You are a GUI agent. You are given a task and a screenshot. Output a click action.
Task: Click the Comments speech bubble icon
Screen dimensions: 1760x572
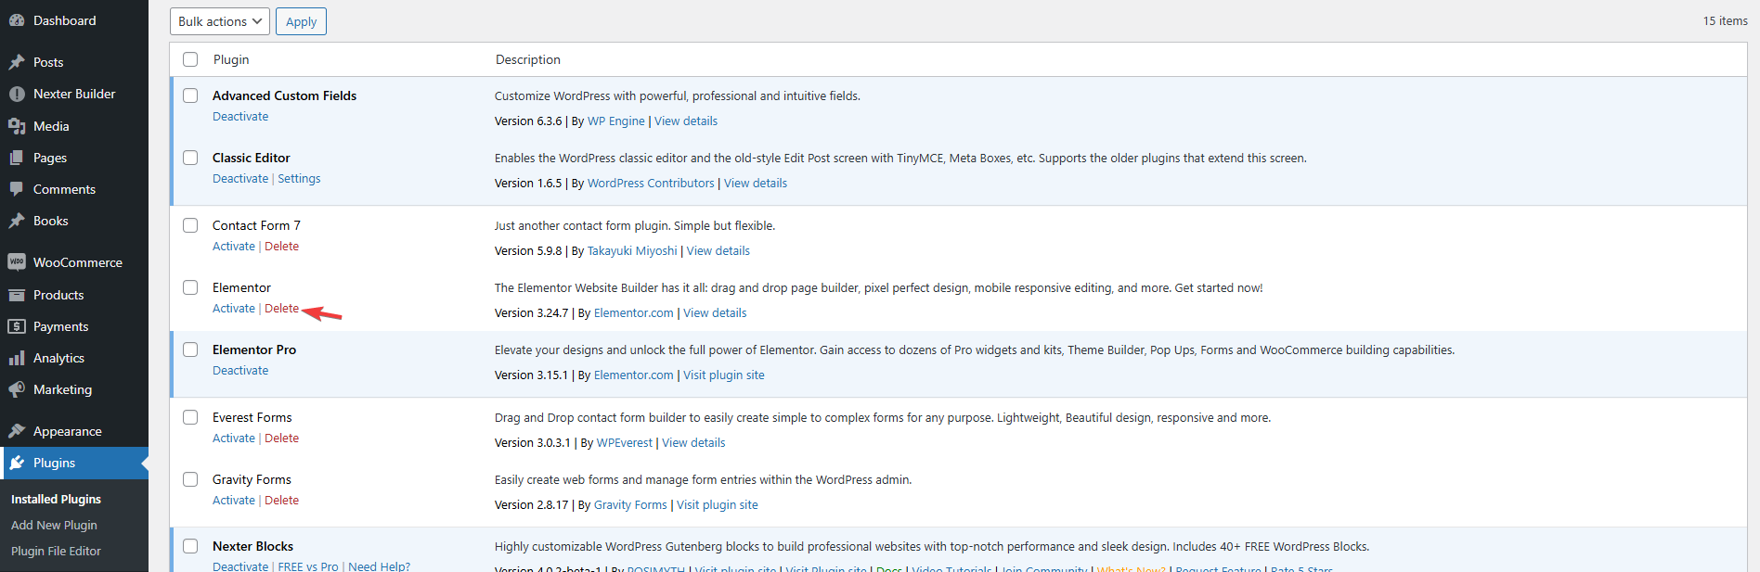coord(17,189)
